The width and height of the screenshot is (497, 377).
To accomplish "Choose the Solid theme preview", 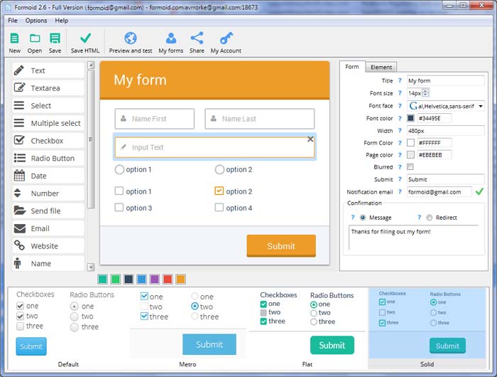I will tap(427, 328).
